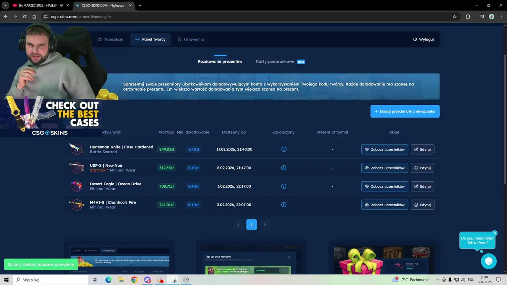Open the media controls icon in toolbar
507x285 pixels.
click(482, 17)
